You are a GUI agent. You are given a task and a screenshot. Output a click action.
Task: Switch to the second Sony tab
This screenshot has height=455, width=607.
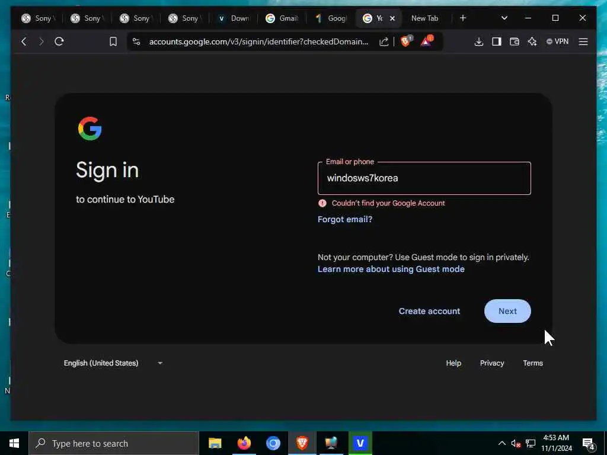click(87, 18)
